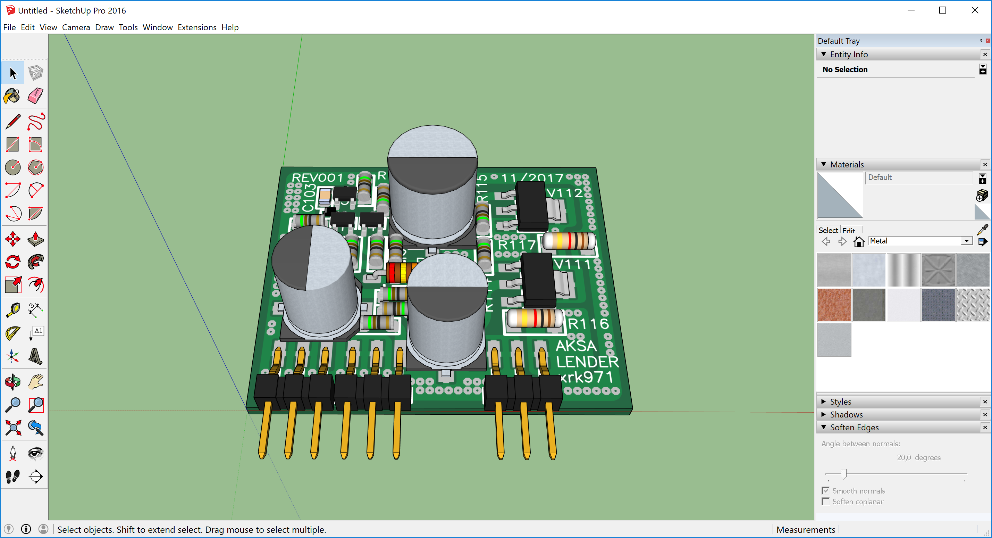
Task: Select the Protractor tool
Action: click(x=13, y=333)
